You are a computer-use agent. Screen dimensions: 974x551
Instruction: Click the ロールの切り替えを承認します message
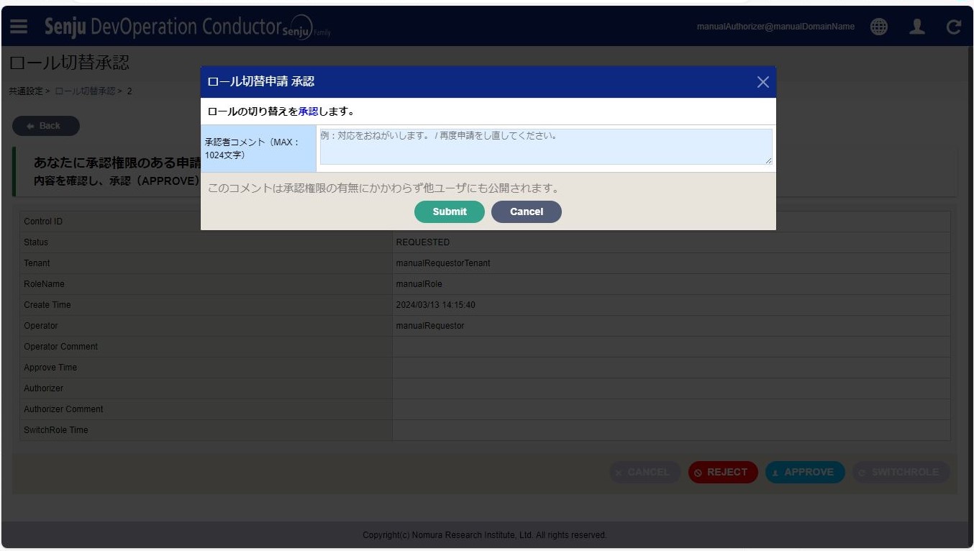coord(281,111)
